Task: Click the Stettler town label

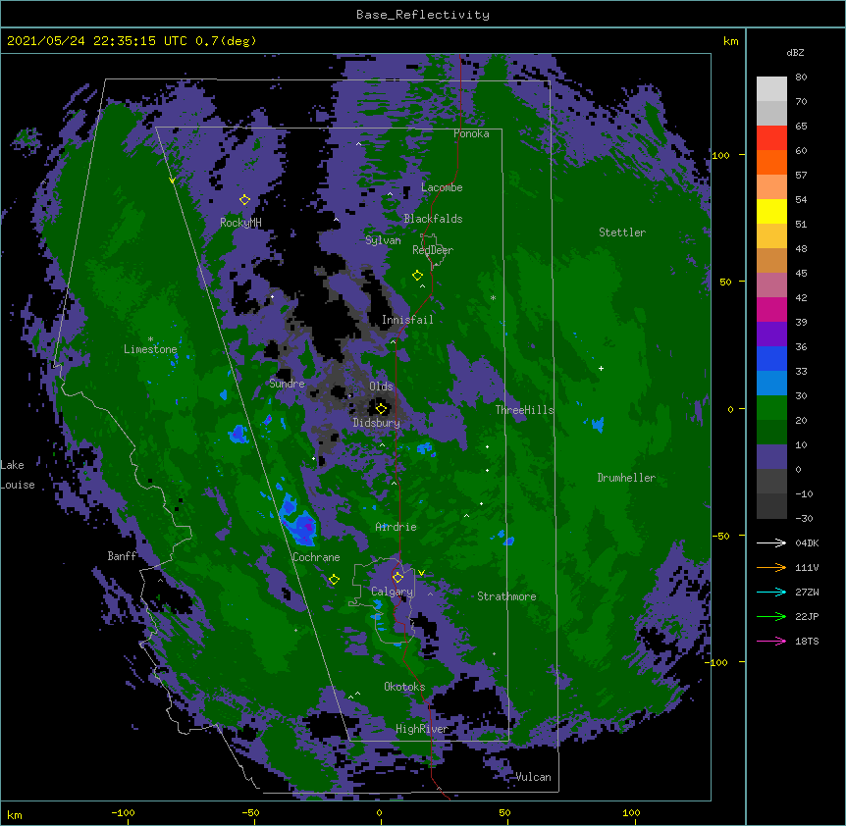Action: [x=622, y=232]
